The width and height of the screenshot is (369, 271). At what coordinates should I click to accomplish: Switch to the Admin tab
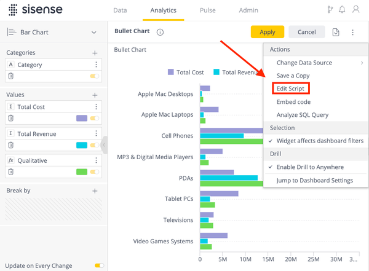pos(248,10)
